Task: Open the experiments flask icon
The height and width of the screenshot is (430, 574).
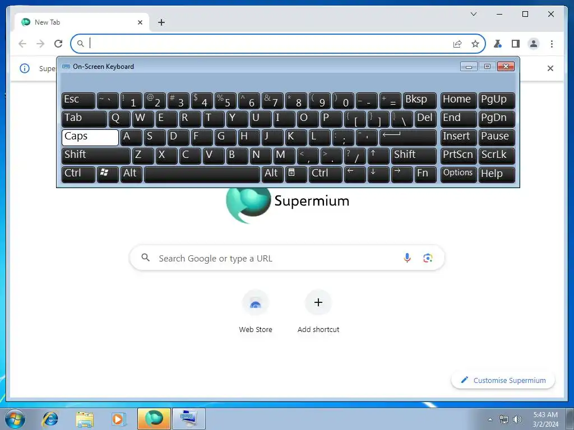Action: 498,44
